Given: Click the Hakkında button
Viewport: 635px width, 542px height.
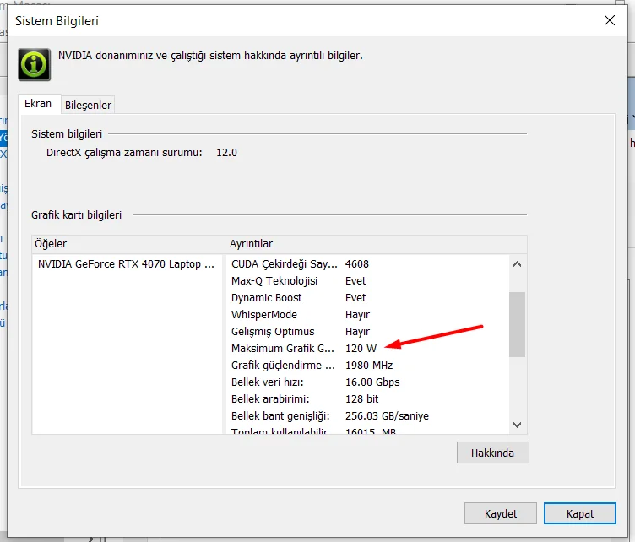Looking at the screenshot, I should click(492, 453).
